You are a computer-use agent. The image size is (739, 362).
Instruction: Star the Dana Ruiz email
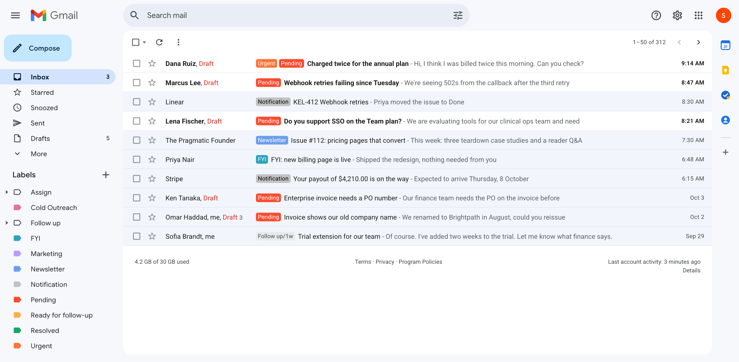coord(152,63)
